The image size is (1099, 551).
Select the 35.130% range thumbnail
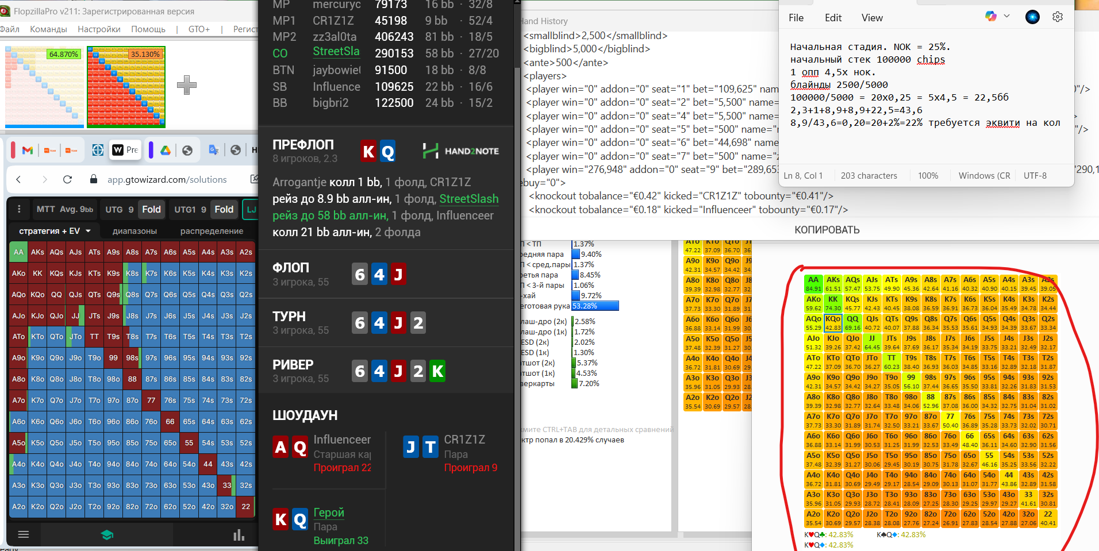click(126, 87)
